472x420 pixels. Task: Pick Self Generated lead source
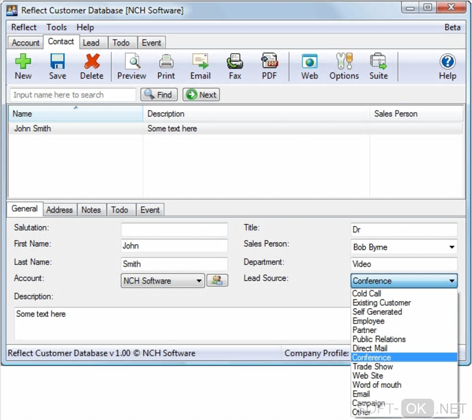[404, 312]
